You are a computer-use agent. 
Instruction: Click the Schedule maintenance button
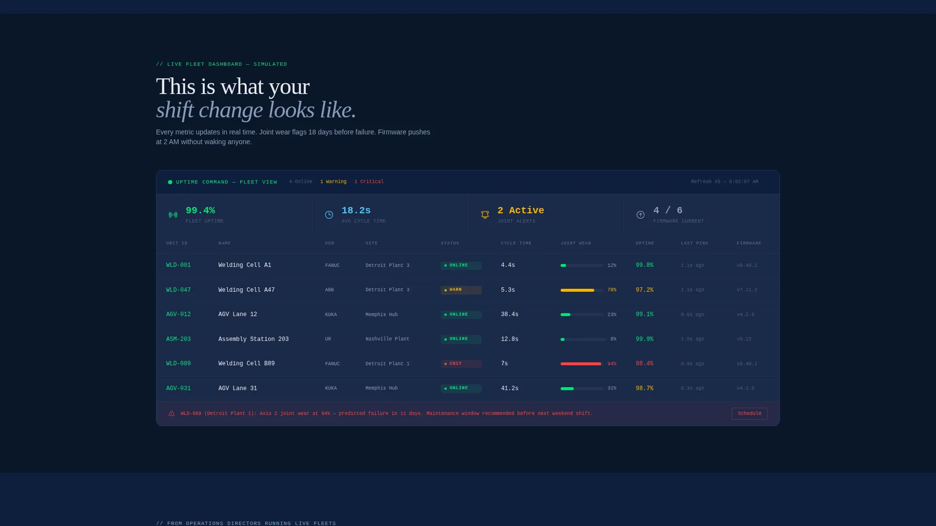point(749,413)
